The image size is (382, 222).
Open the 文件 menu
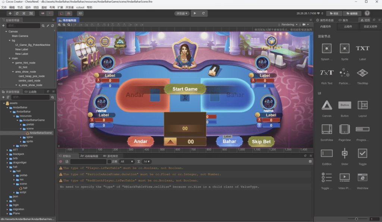4,7
